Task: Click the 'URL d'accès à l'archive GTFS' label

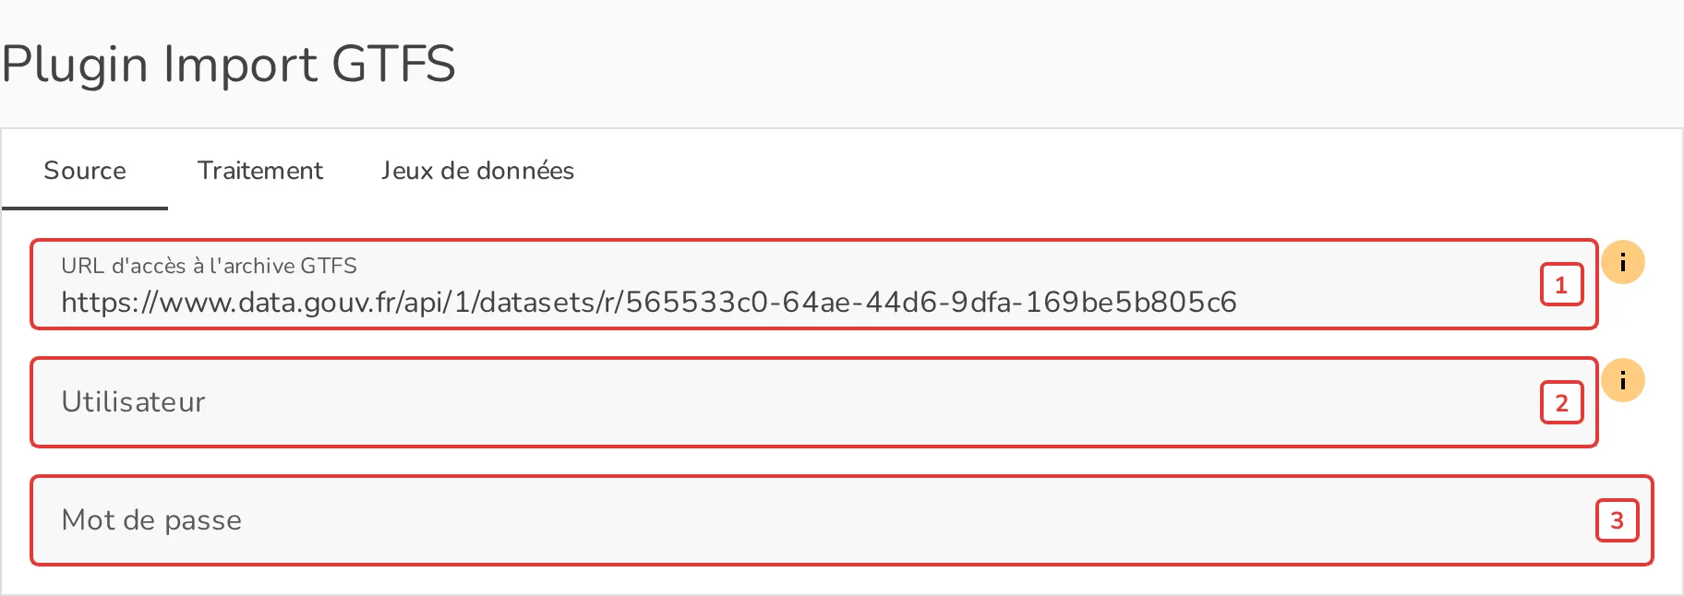Action: tap(209, 266)
